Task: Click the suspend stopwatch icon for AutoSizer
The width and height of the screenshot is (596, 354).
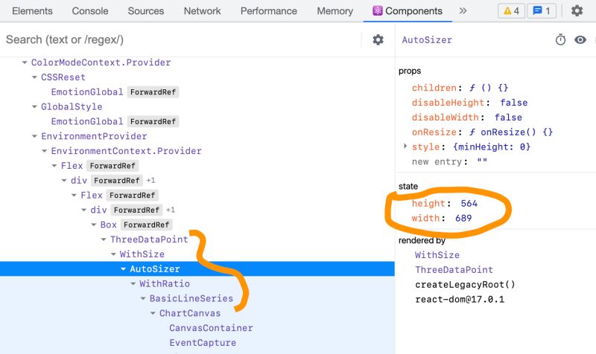Action: (x=561, y=39)
